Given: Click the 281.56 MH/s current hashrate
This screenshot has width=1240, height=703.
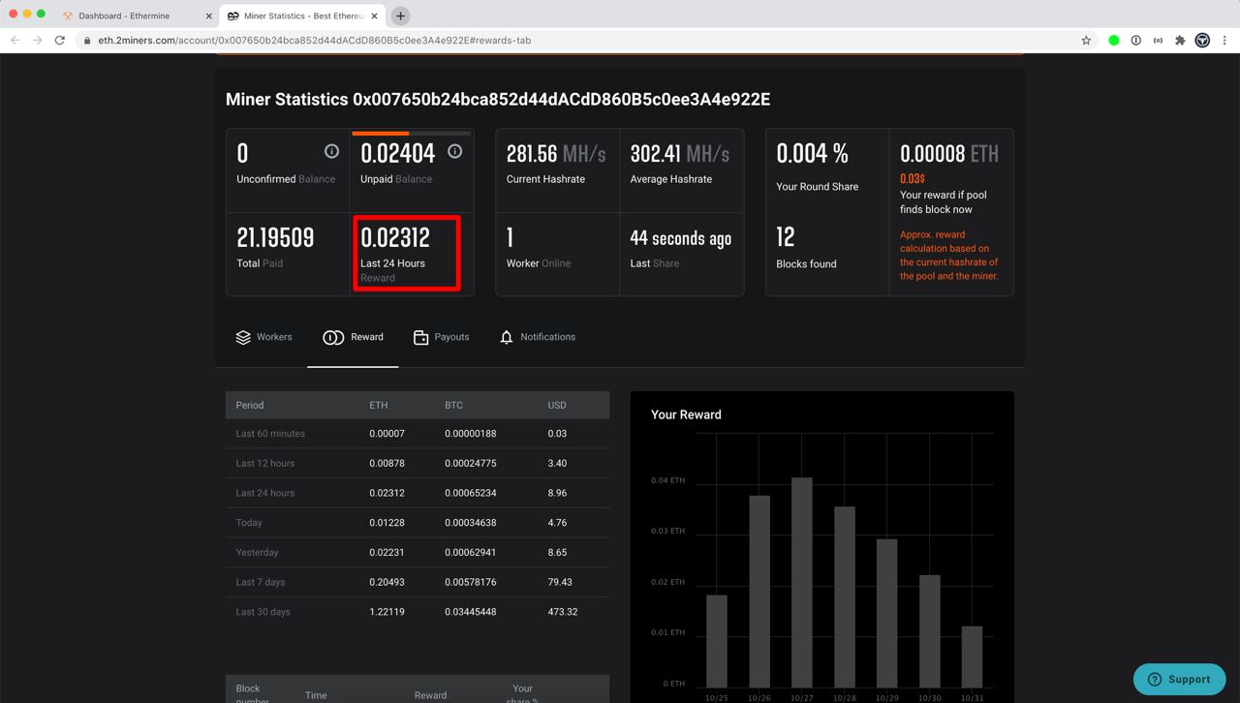Looking at the screenshot, I should 556,153.
